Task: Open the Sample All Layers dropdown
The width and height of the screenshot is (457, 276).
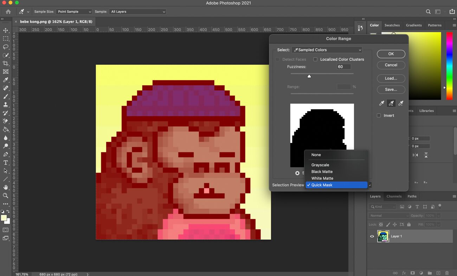Action: [x=137, y=11]
